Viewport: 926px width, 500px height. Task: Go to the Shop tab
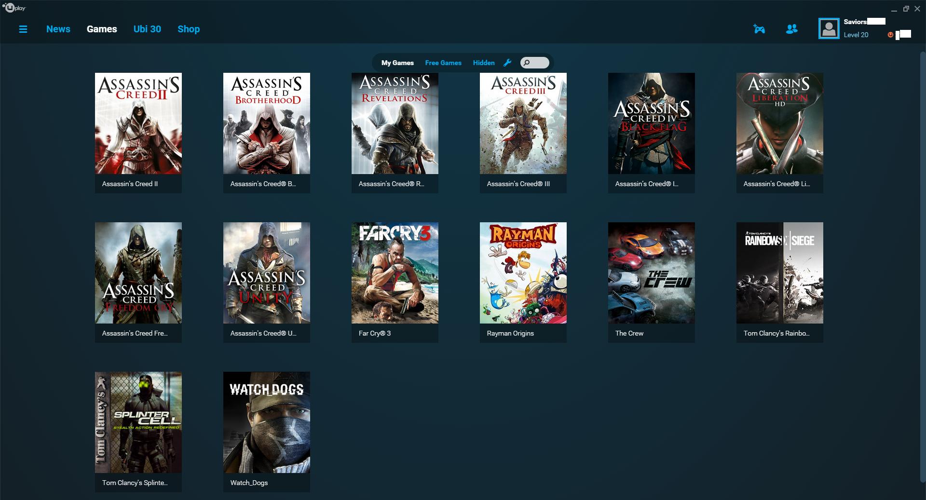coord(189,29)
